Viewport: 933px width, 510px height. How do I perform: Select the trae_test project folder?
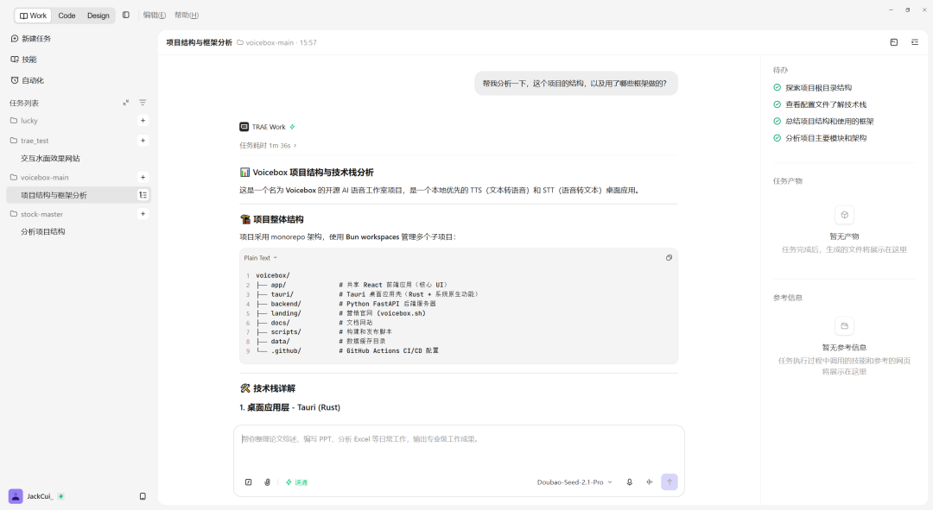(x=29, y=141)
